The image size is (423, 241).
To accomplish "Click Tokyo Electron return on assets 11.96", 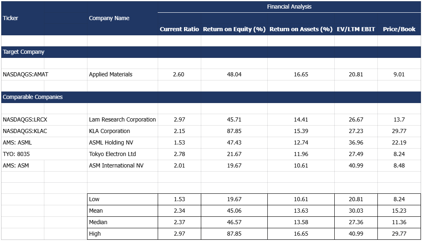I will tap(301, 154).
